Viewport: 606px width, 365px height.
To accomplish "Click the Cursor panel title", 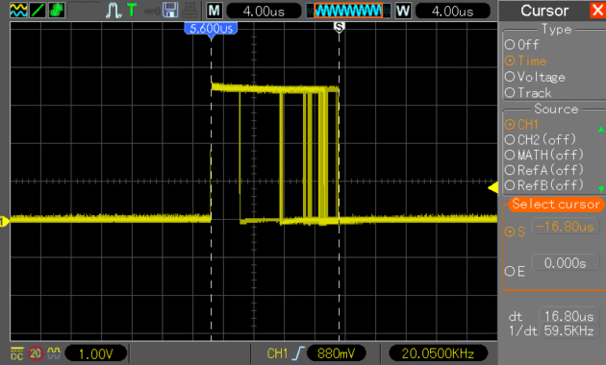I will click(x=544, y=11).
